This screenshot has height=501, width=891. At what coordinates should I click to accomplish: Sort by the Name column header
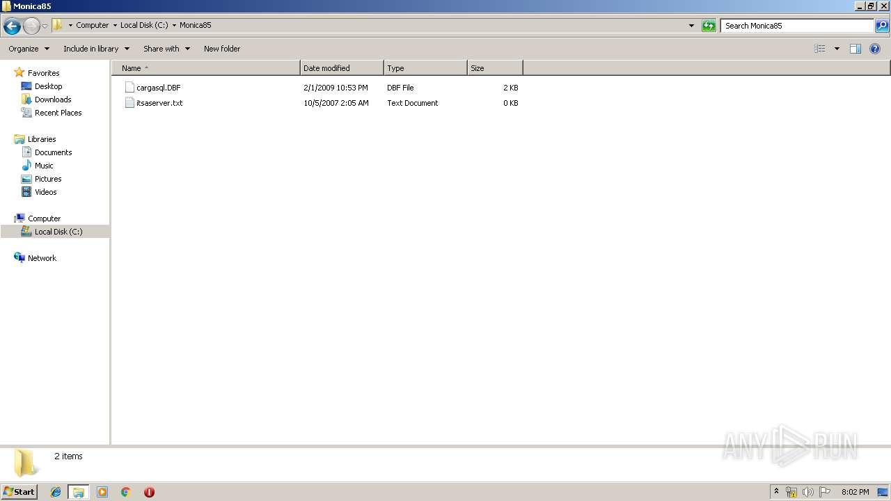tap(205, 68)
